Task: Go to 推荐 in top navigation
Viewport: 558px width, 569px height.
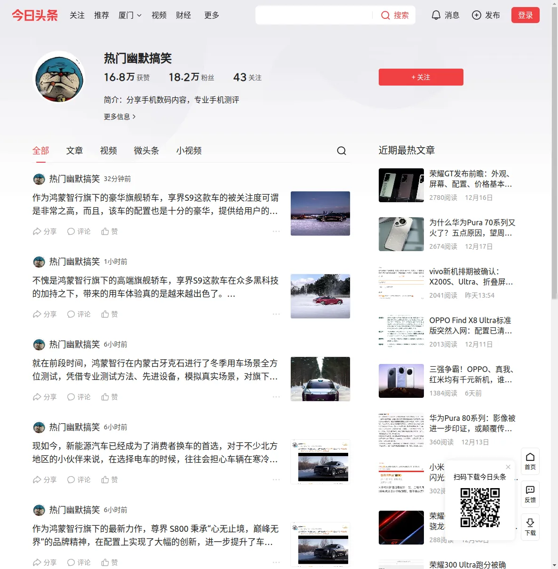Action: click(x=102, y=15)
